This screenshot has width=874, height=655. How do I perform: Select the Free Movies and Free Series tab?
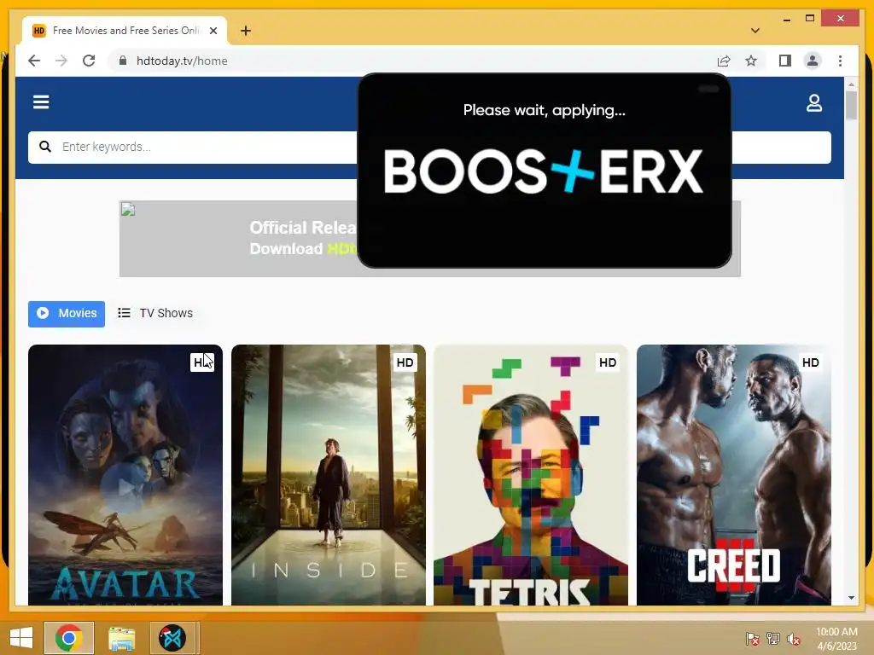click(x=125, y=31)
